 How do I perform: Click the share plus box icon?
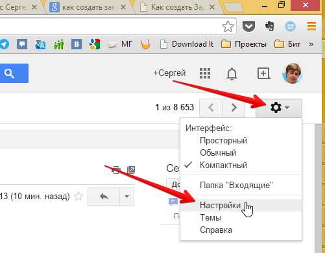pos(263,73)
